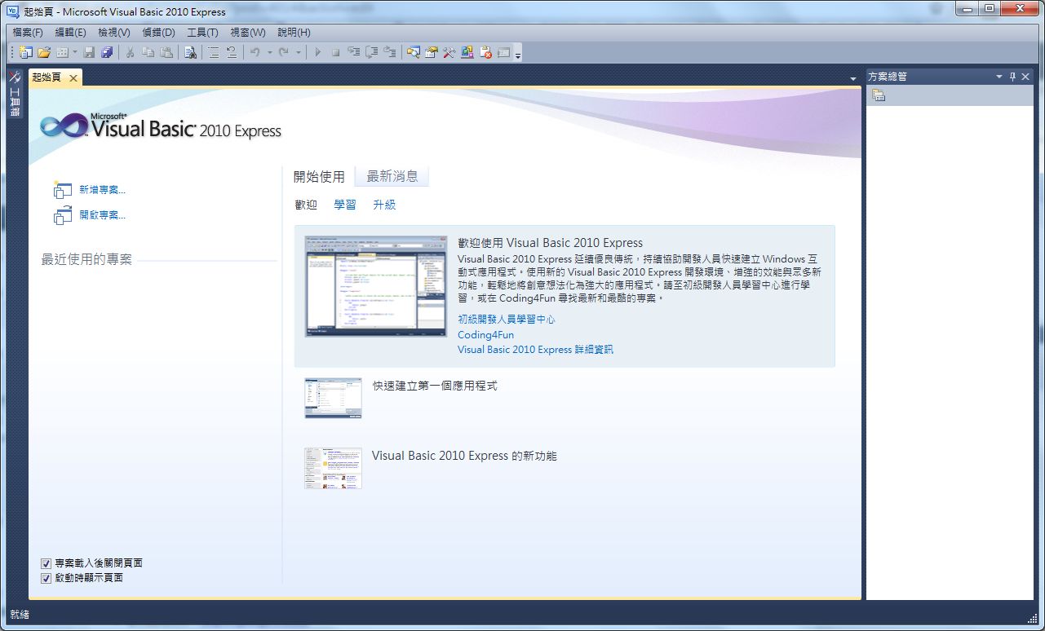The width and height of the screenshot is (1045, 631).
Task: Open the collapsed 工具箱 side tab
Action: coord(15,94)
